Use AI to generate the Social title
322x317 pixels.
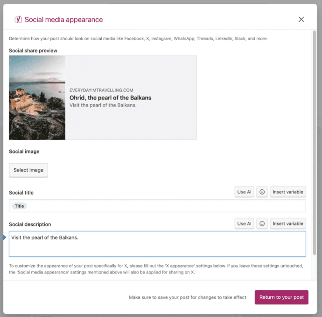[244, 192]
